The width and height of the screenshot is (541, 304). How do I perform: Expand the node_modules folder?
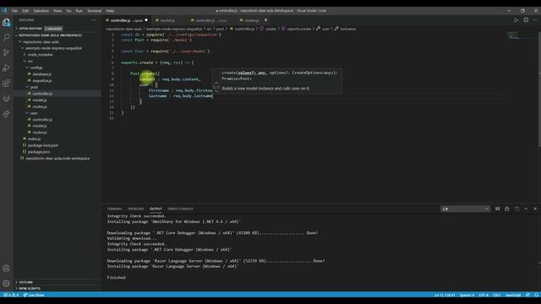point(41,55)
